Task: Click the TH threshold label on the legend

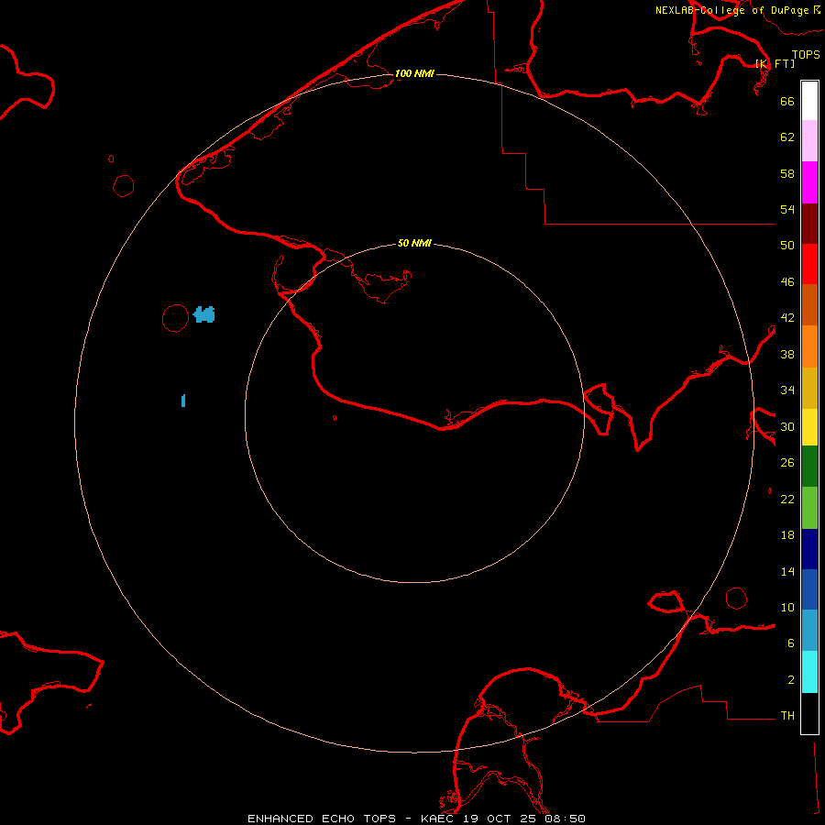Action: click(787, 716)
